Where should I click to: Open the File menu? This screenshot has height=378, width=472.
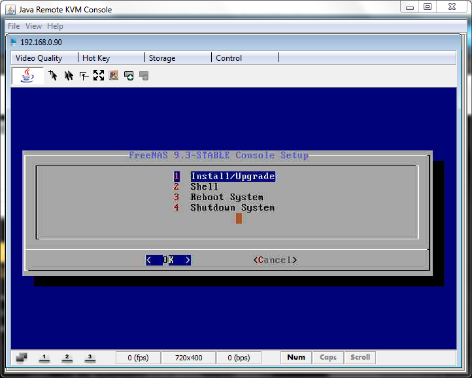point(14,26)
